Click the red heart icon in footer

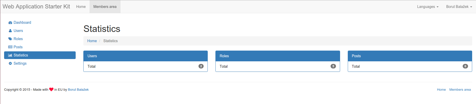tap(51, 89)
